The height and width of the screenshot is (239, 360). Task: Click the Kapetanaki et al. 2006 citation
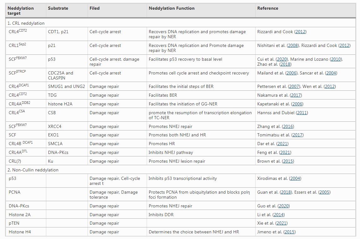click(x=297, y=104)
